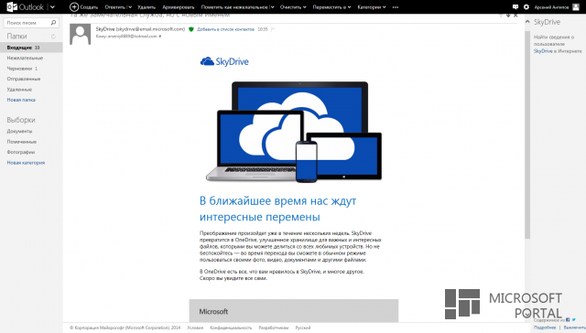Viewport: 586px width, 333px height.
Task: Open the Помеченные quick view
Action: (x=22, y=142)
